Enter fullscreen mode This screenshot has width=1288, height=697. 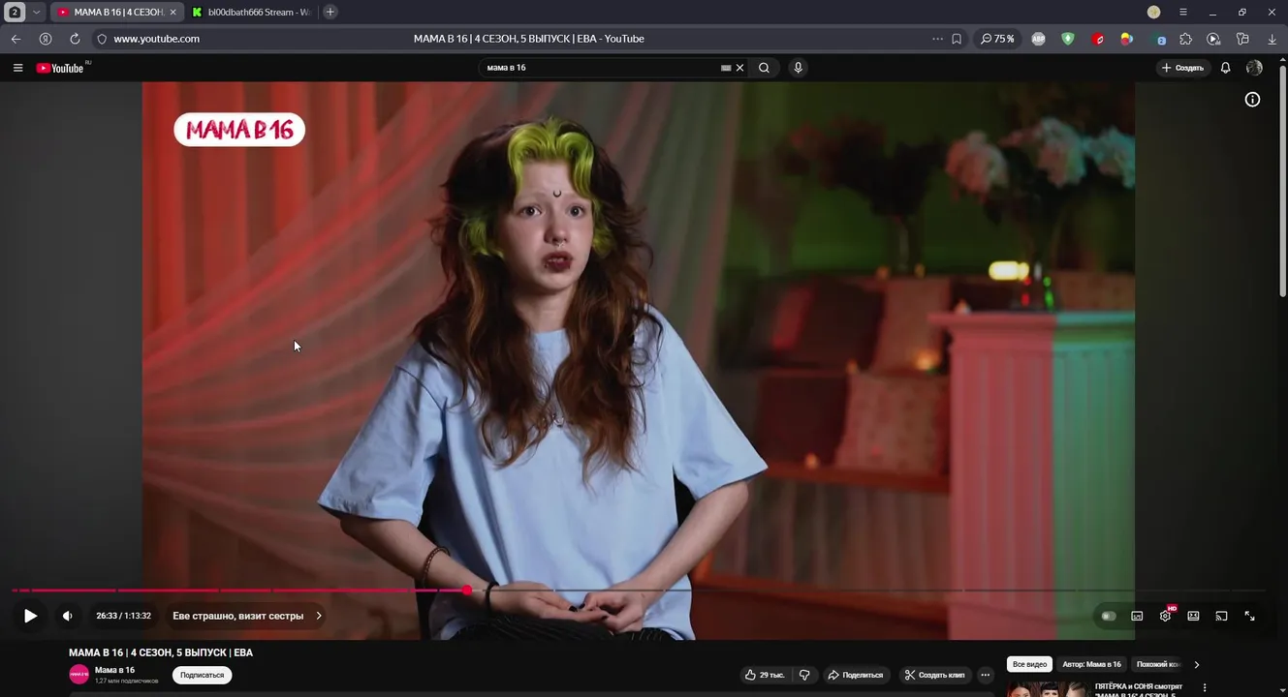[x=1249, y=616]
